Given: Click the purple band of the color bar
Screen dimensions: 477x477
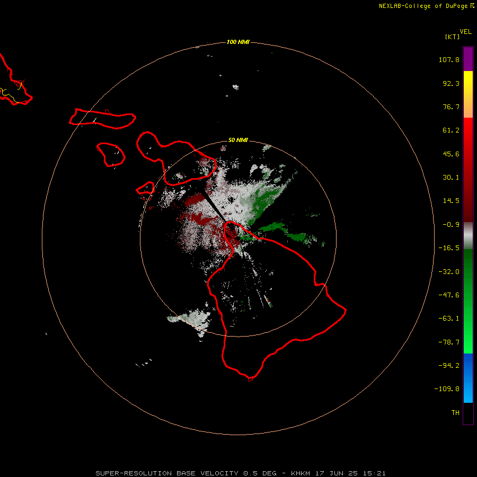Looking at the screenshot, I should coord(468,59).
